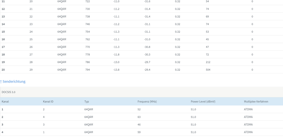Viewport: 283px width, 137px height.
Task: Click the up arrow beside Senderichtung
Action: pyautogui.click(x=1, y=82)
